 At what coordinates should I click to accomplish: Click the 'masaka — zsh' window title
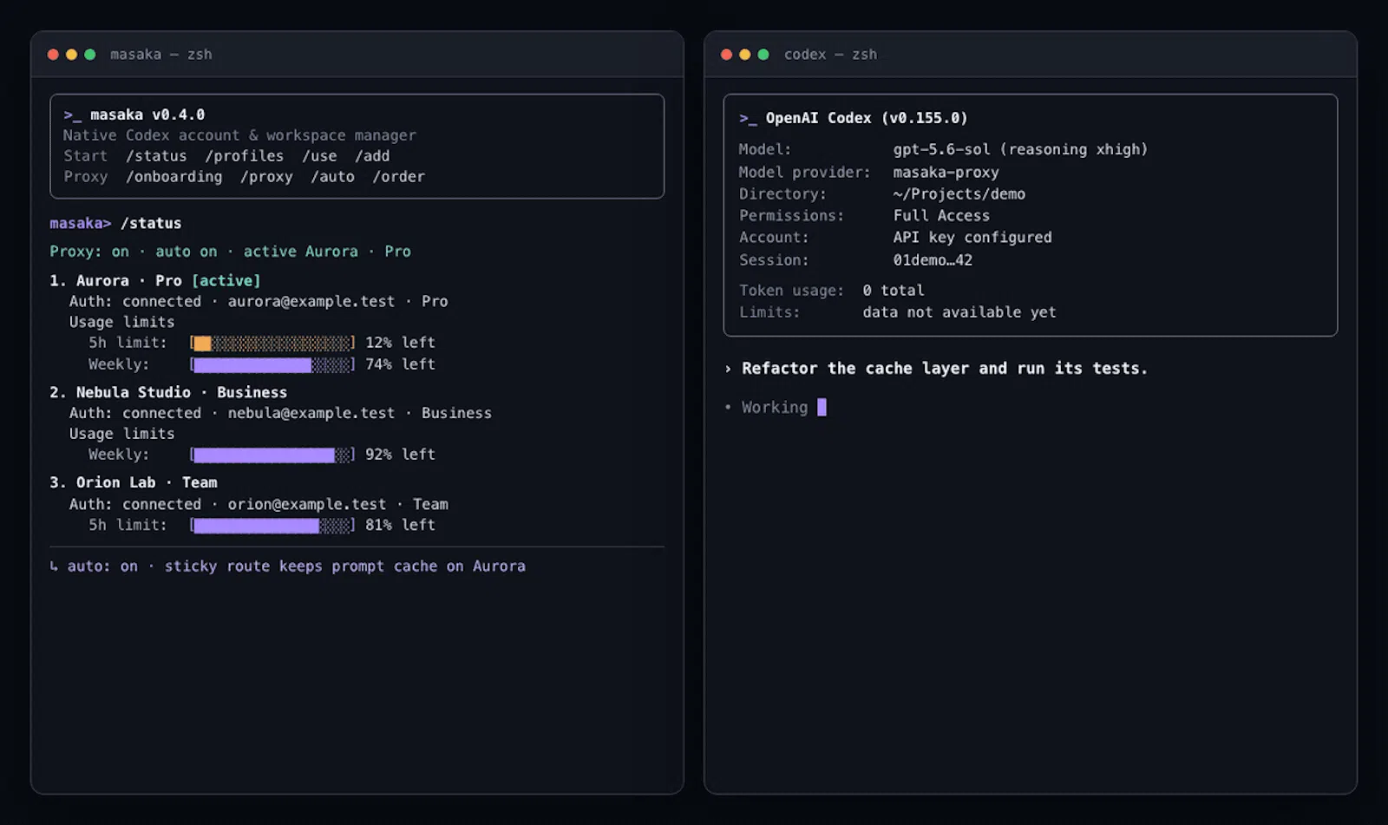160,55
